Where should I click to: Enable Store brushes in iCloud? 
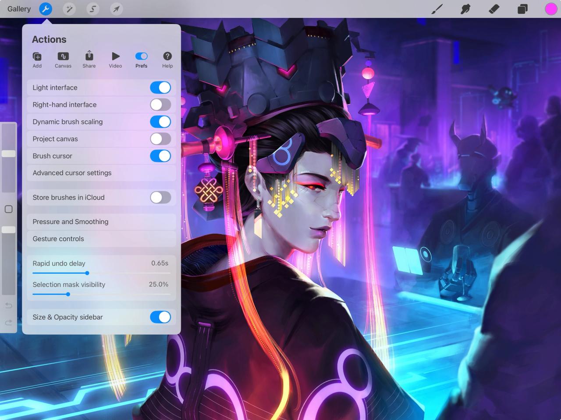pyautogui.click(x=160, y=197)
